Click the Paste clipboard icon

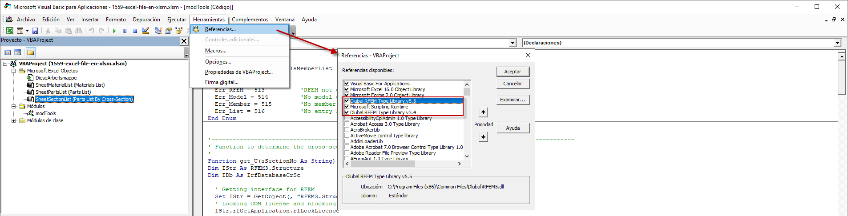pos(69,31)
